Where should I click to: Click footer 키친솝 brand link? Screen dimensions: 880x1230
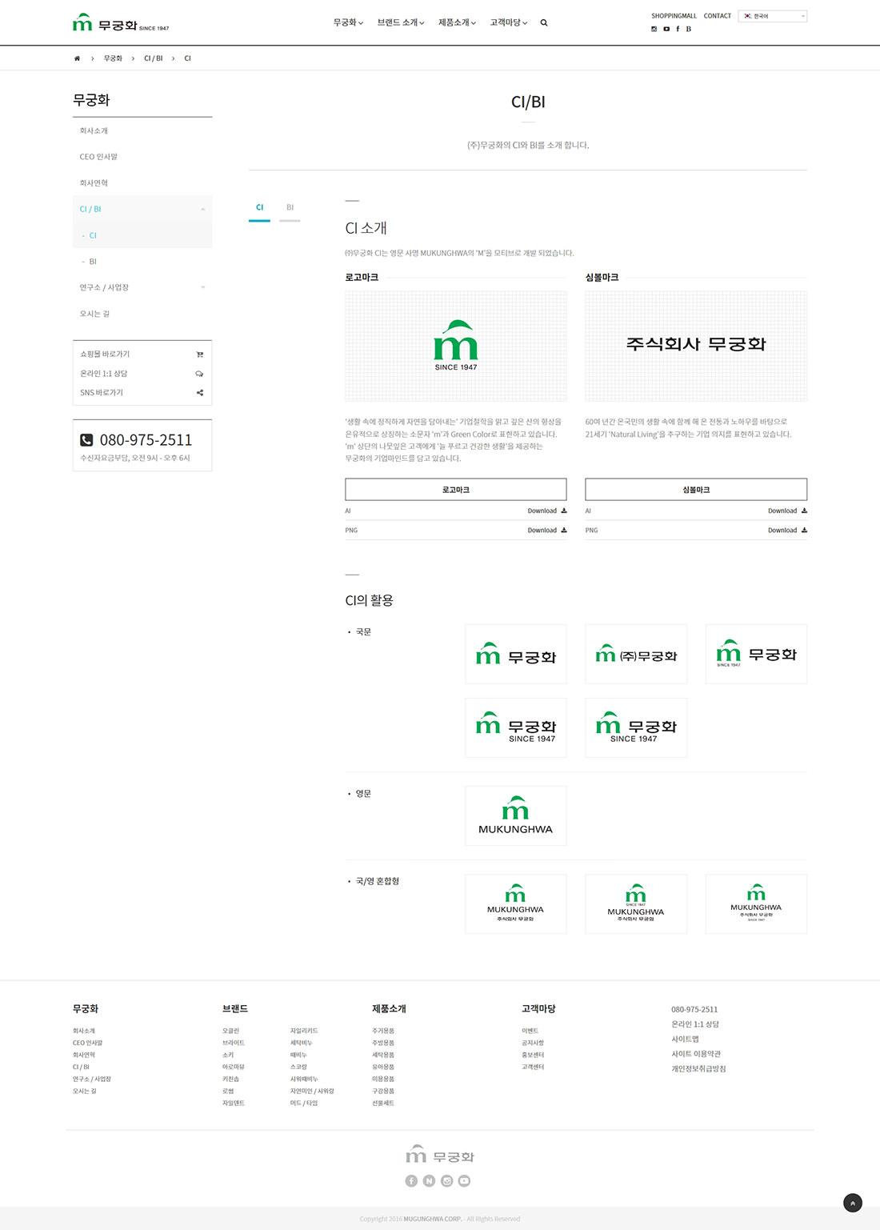[230, 1079]
